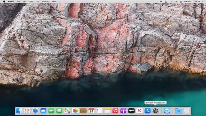This screenshot has height=116, width=206.
Task: Open the Trash in the Dock
Action: click(x=187, y=111)
